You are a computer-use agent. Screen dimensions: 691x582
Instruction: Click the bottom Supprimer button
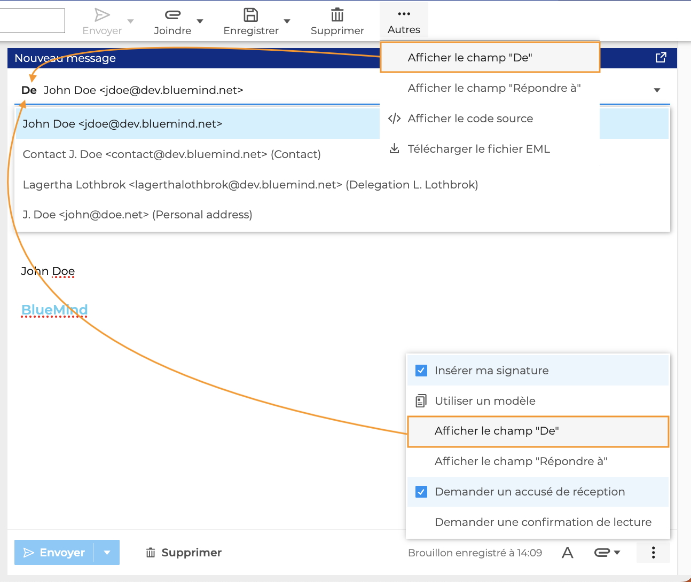184,553
